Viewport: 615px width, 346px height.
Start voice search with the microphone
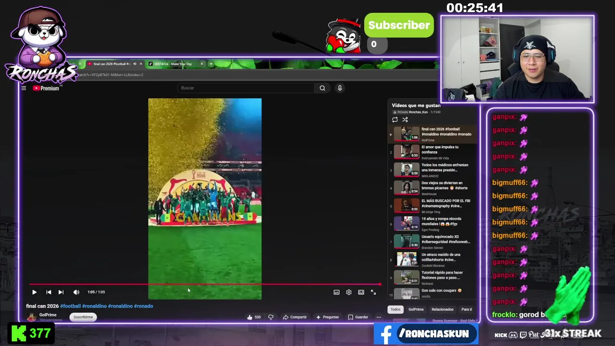(x=340, y=88)
